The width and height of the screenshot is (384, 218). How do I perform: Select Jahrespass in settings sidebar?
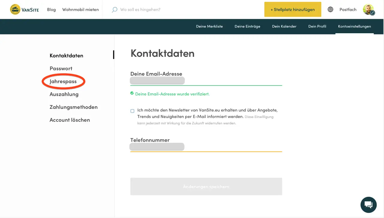(63, 81)
